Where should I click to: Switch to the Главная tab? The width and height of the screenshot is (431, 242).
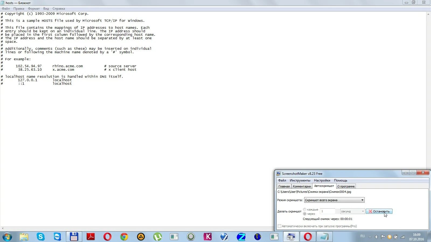pyautogui.click(x=284, y=186)
